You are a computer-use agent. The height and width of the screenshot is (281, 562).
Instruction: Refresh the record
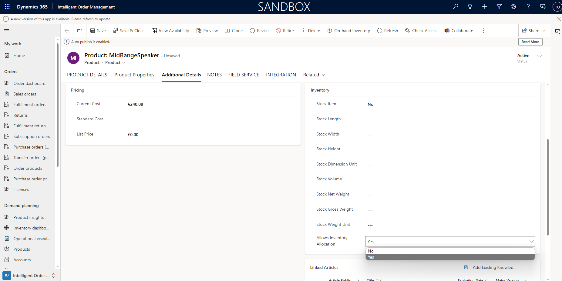388,31
